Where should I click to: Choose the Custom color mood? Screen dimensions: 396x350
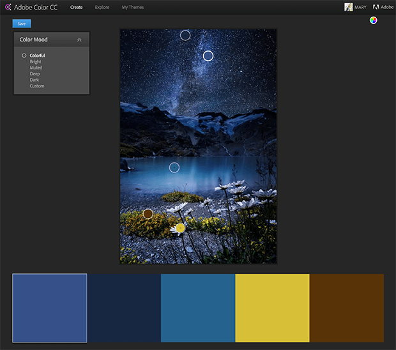(x=37, y=86)
